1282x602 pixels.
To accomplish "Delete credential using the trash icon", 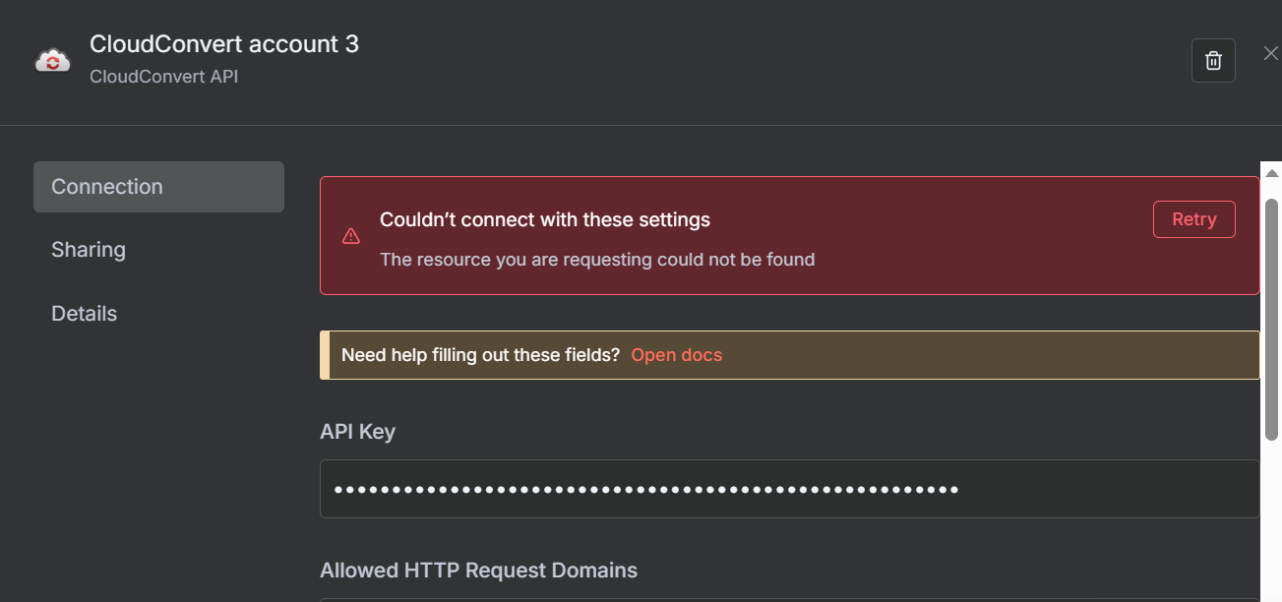I will [x=1213, y=61].
